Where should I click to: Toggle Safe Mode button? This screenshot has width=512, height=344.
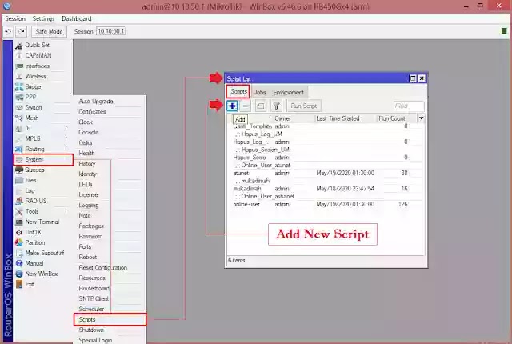click(49, 31)
